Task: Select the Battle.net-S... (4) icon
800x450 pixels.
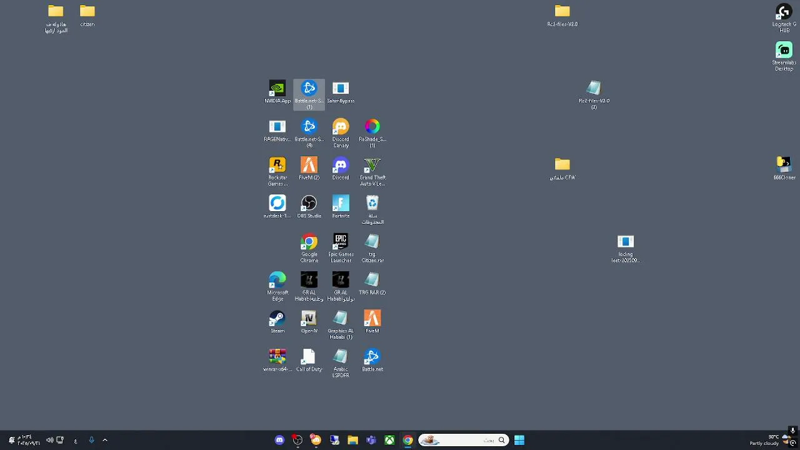Action: click(309, 133)
